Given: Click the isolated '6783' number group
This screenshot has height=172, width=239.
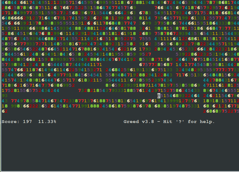Looking at the screenshot, I should pyautogui.click(x=145, y=13).
